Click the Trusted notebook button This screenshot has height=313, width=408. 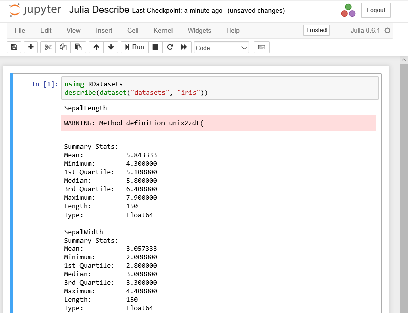click(x=316, y=30)
